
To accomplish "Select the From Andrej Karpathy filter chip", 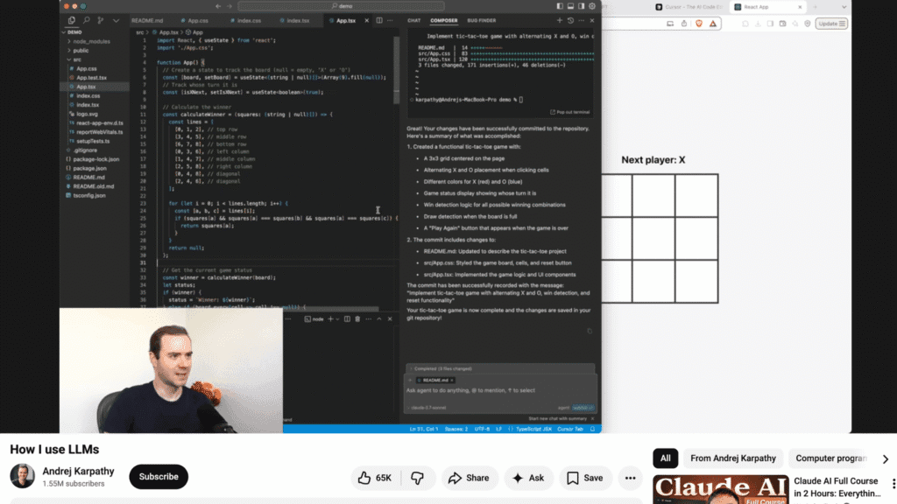I will (x=733, y=458).
